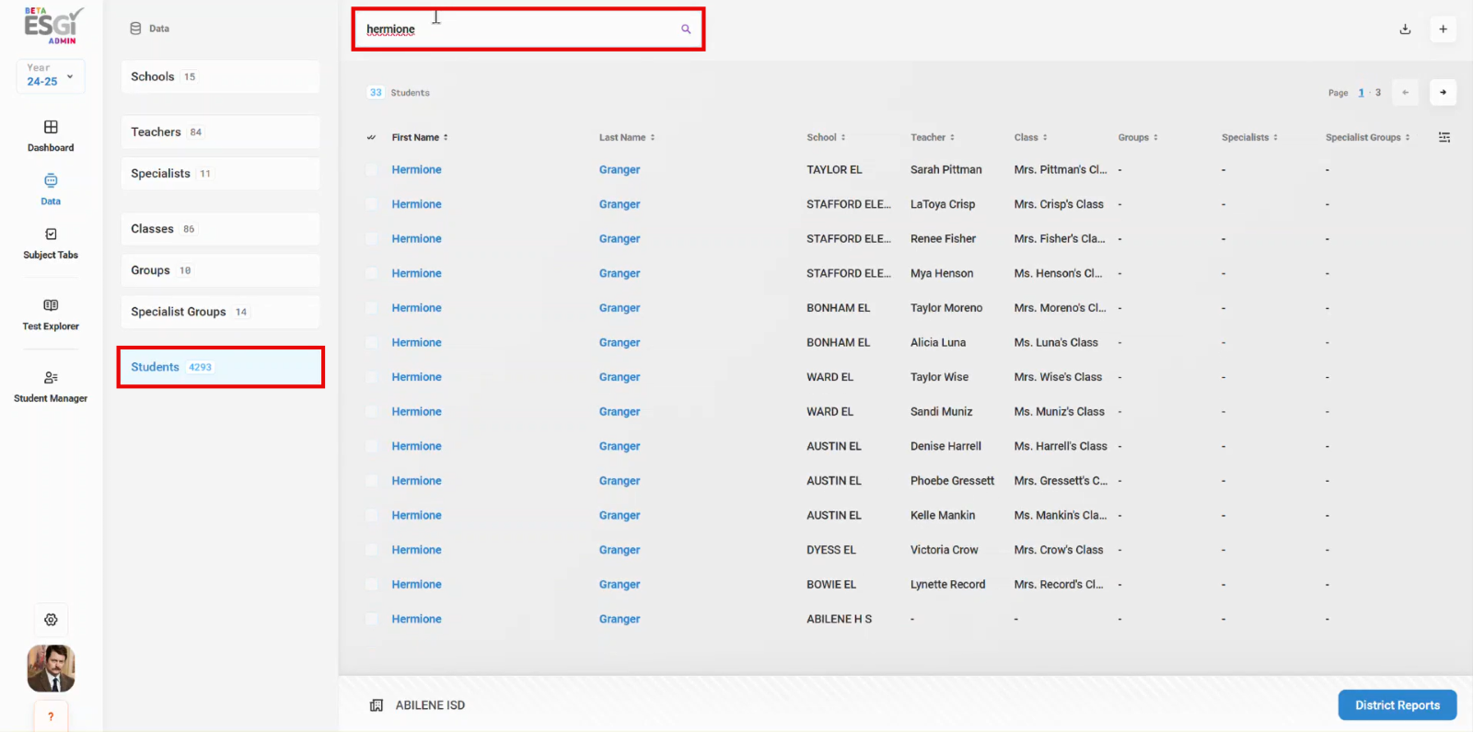Click DYESS EL school cell
Image resolution: width=1473 pixels, height=732 pixels.
pos(831,550)
